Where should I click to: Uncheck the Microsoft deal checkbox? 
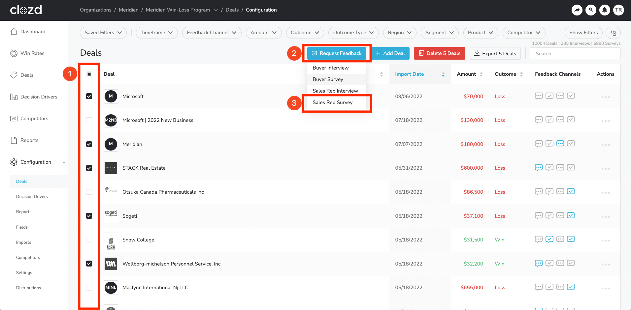click(x=89, y=96)
